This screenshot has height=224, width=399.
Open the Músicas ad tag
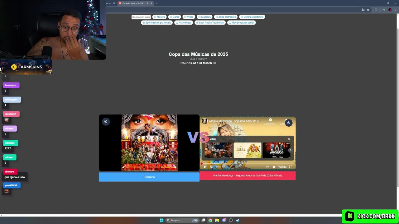[x=204, y=17]
